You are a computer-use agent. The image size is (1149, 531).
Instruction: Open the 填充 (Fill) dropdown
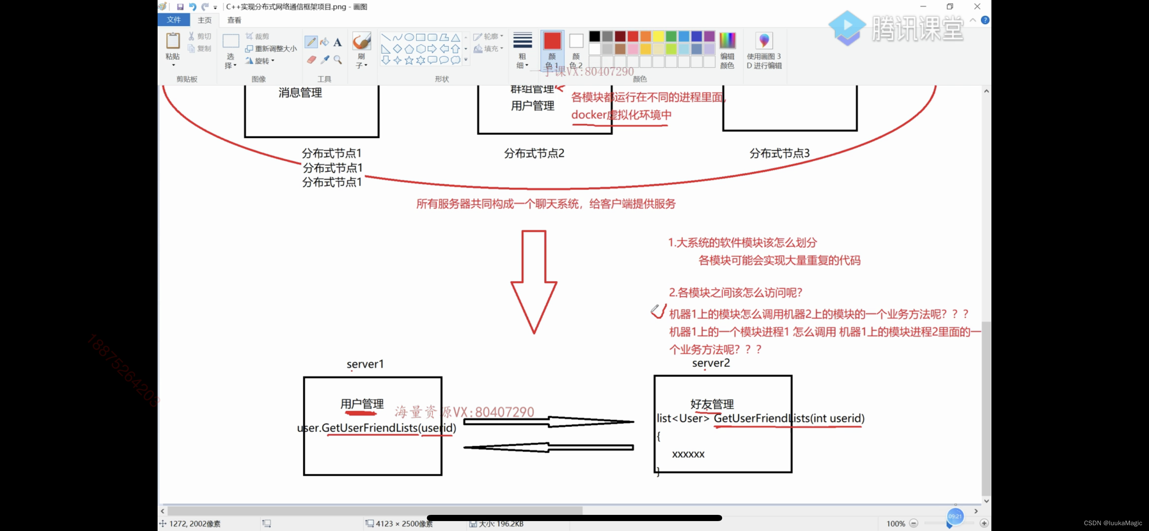(x=488, y=48)
